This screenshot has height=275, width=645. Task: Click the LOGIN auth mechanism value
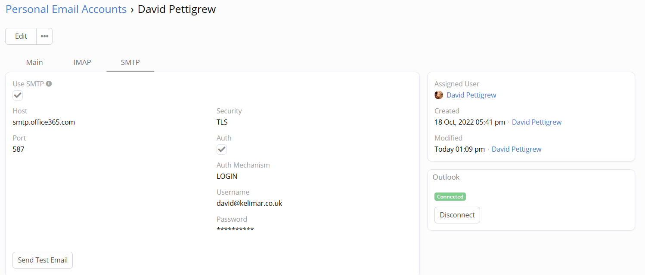click(x=227, y=176)
